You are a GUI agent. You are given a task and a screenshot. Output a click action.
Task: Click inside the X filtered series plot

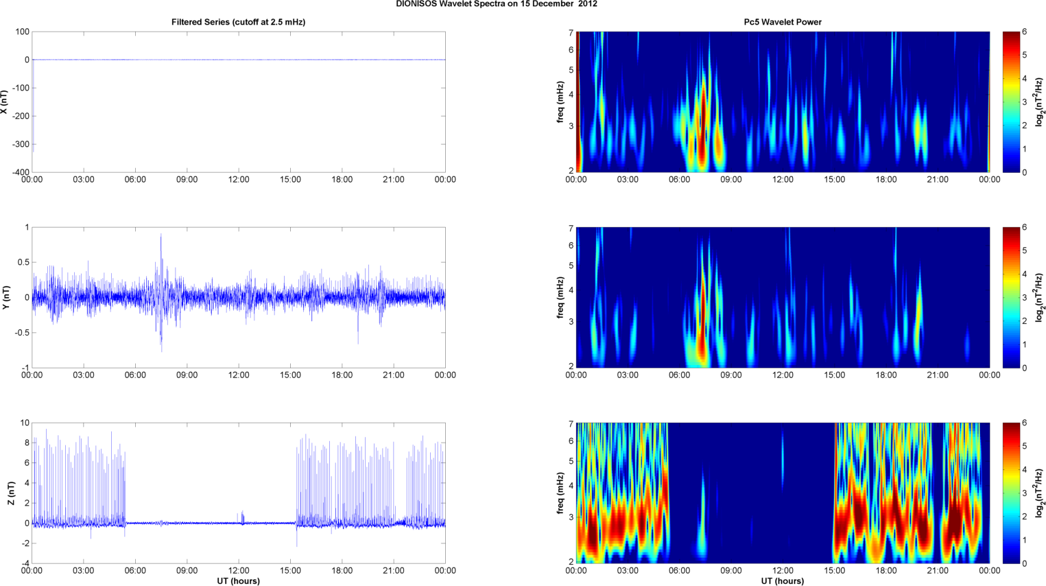click(x=239, y=102)
